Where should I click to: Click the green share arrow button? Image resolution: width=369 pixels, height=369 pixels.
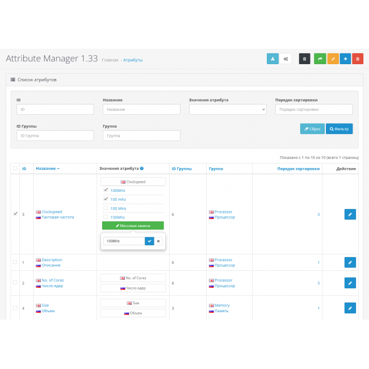320,58
